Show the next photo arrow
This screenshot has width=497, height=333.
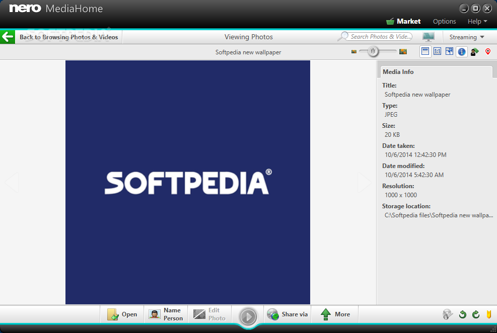(x=364, y=183)
